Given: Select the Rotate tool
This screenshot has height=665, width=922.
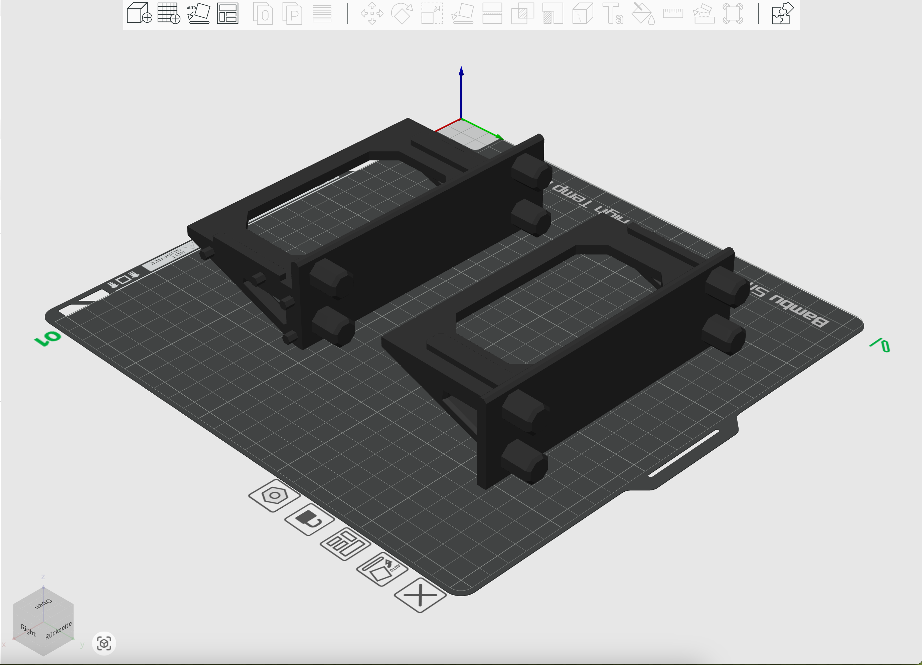Looking at the screenshot, I should point(402,13).
